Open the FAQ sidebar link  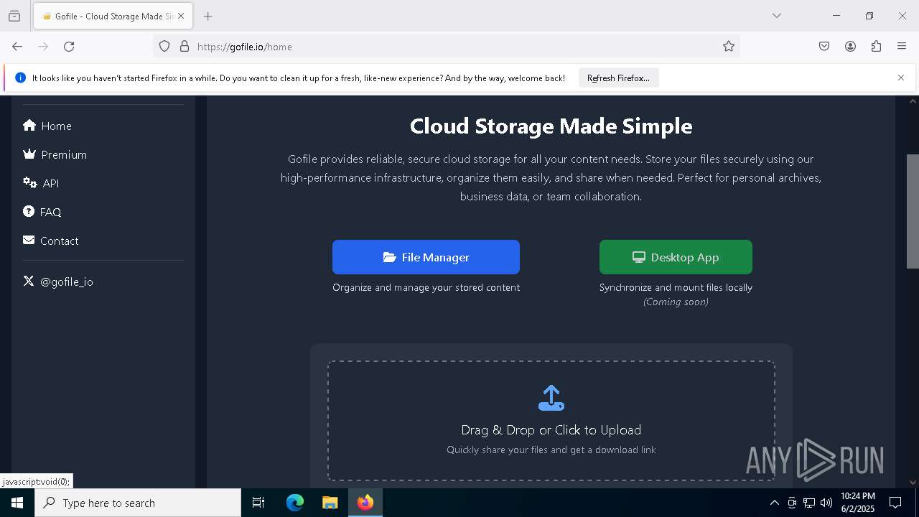coord(42,212)
